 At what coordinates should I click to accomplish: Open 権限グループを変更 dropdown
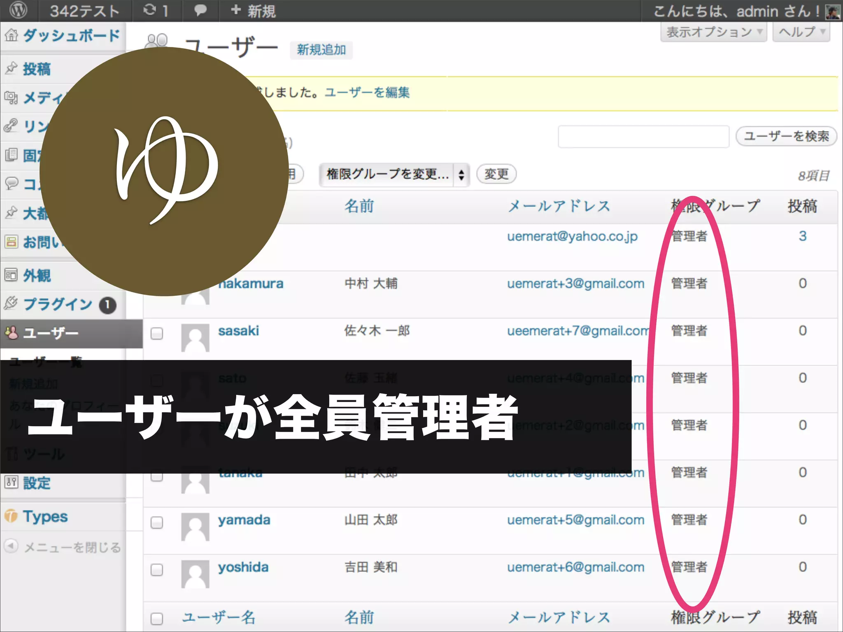point(394,174)
